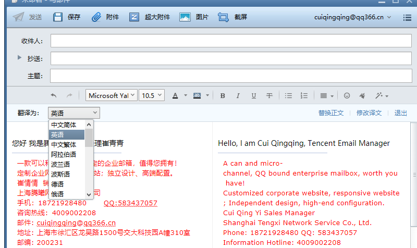The height and width of the screenshot is (248, 417).
Task: Click the Send (发送) paper plane icon
Action: [18, 17]
